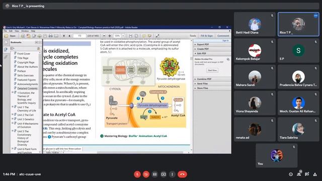Screen dimensions: 322x181
Task: Expand the Unit 1 The Chemistry of Life bookmark
Action: point(12,107)
